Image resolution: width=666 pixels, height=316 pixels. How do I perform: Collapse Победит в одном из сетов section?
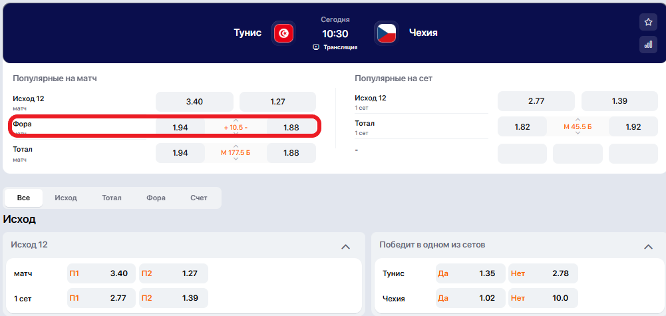pos(649,247)
